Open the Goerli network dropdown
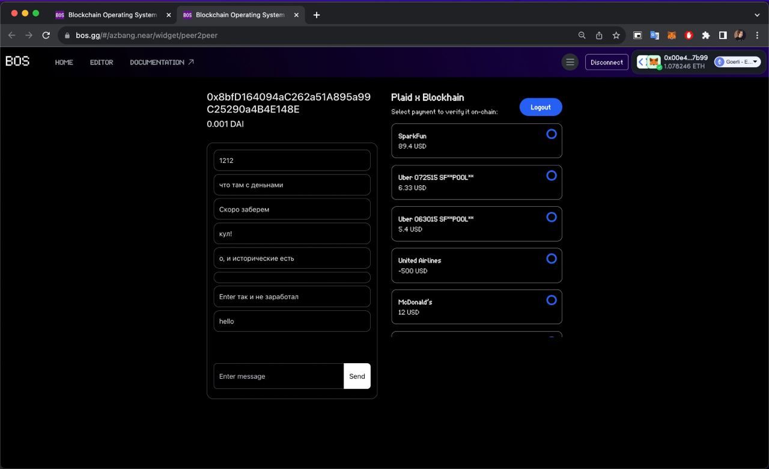 (x=737, y=62)
